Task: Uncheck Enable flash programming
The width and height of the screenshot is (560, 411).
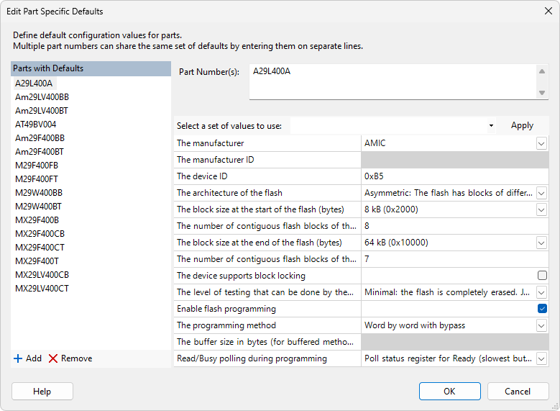Action: (x=542, y=309)
